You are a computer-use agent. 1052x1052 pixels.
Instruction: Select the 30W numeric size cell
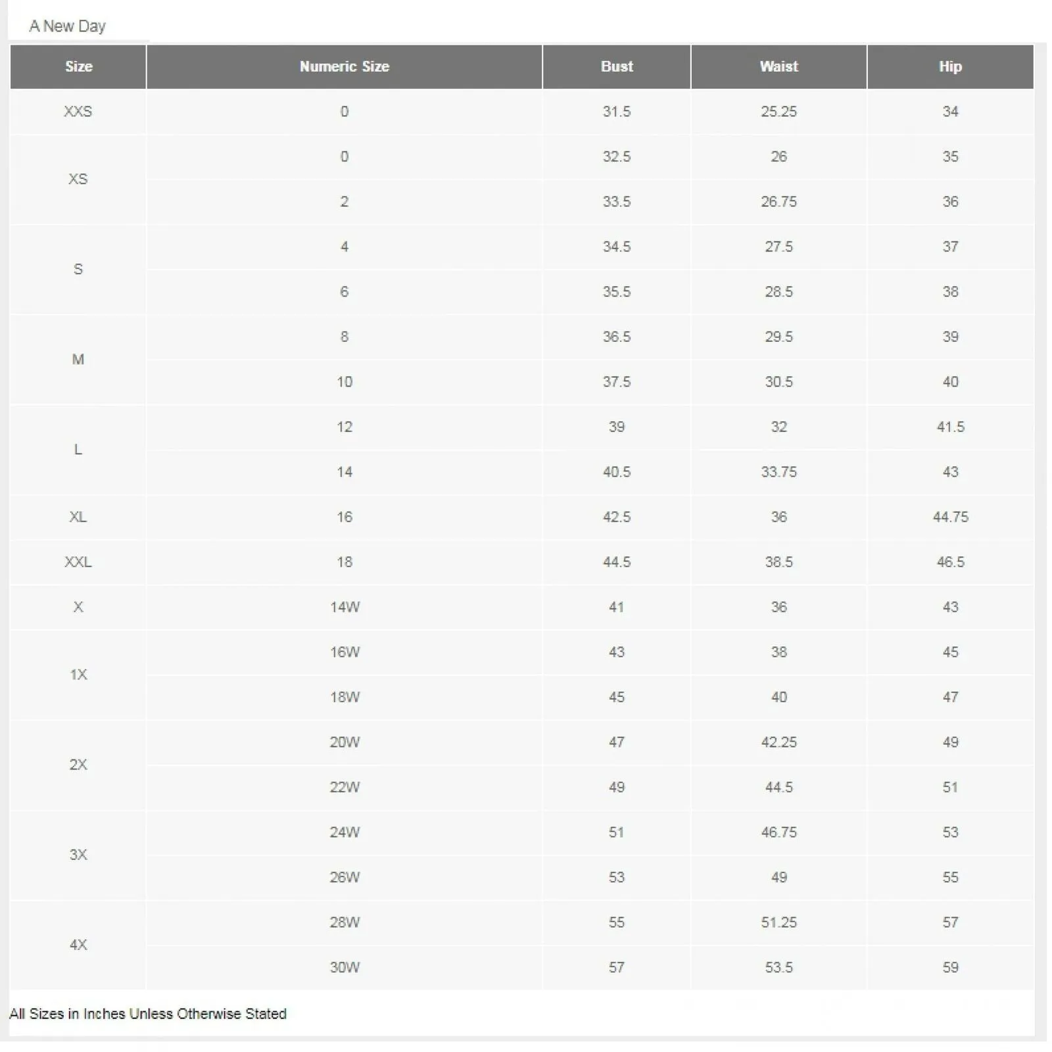(345, 967)
